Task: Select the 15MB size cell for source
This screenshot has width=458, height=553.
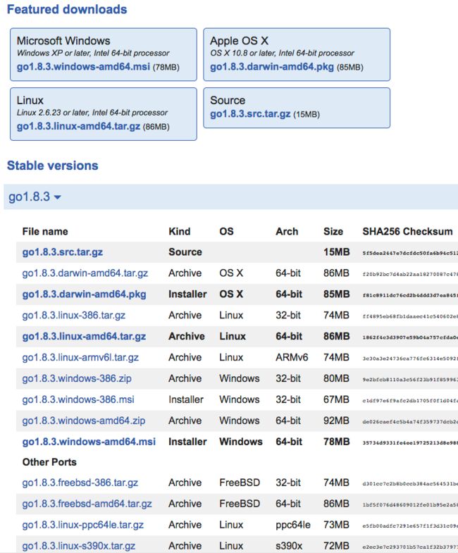Action: pyautogui.click(x=337, y=252)
